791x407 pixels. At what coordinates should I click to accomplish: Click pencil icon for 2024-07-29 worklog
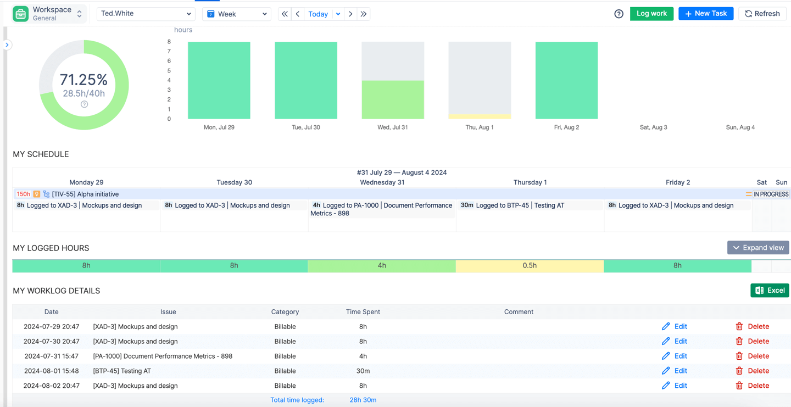[666, 326]
